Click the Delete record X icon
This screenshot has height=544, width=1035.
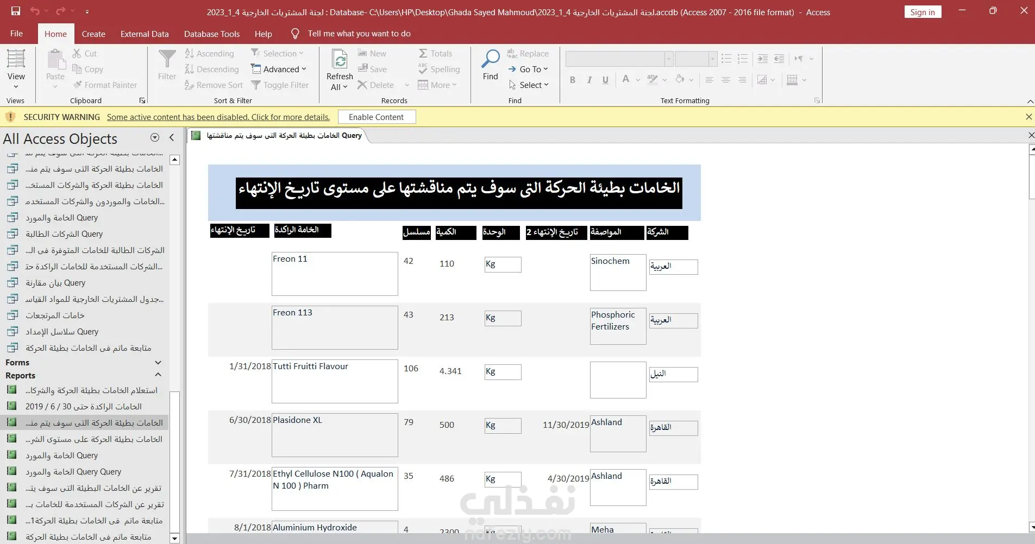(x=362, y=85)
